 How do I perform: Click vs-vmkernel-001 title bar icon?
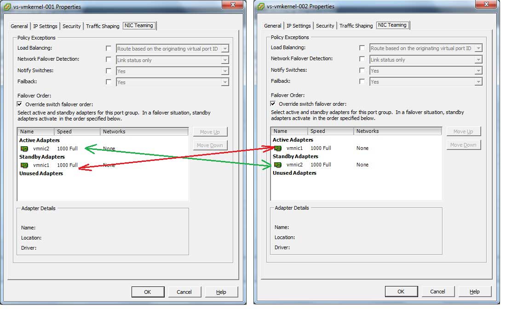[x=7, y=7]
